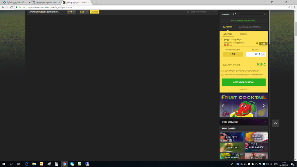Open the green ticket history link
This screenshot has height=167, width=297.
pyautogui.click(x=244, y=21)
